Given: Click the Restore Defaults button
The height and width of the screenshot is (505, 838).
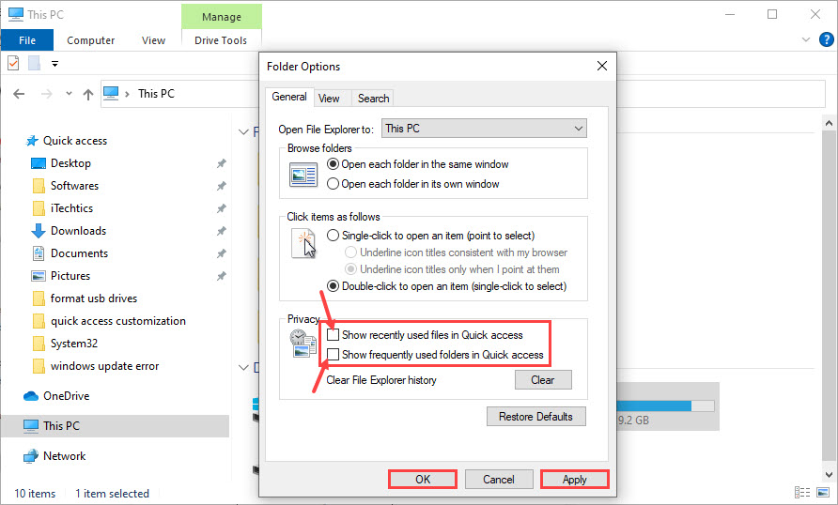Looking at the screenshot, I should click(x=536, y=417).
